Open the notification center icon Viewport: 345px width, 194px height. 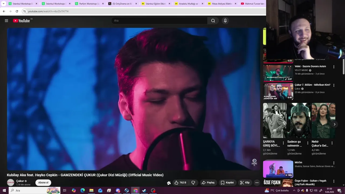[339, 190]
